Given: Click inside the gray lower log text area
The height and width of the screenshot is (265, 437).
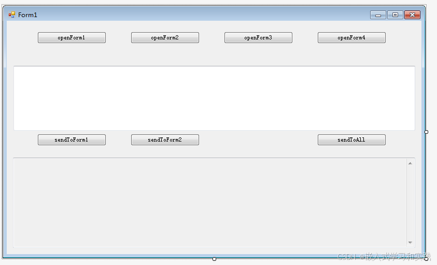Looking at the screenshot, I should click(209, 203).
